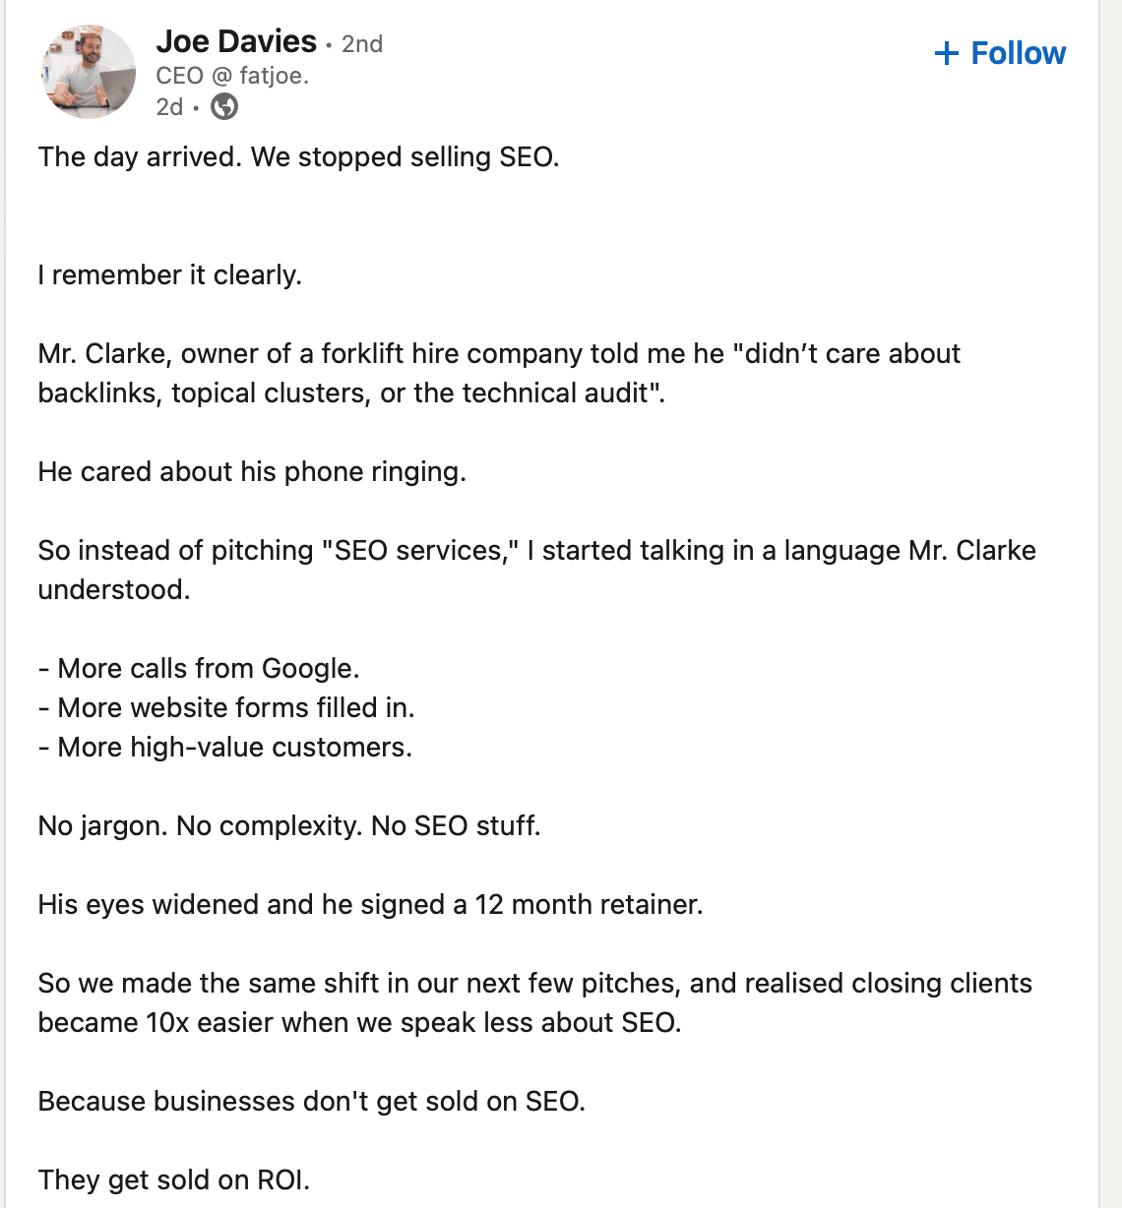This screenshot has width=1122, height=1208.
Task: Click the line about the 12 month retainer
Action: tap(370, 905)
